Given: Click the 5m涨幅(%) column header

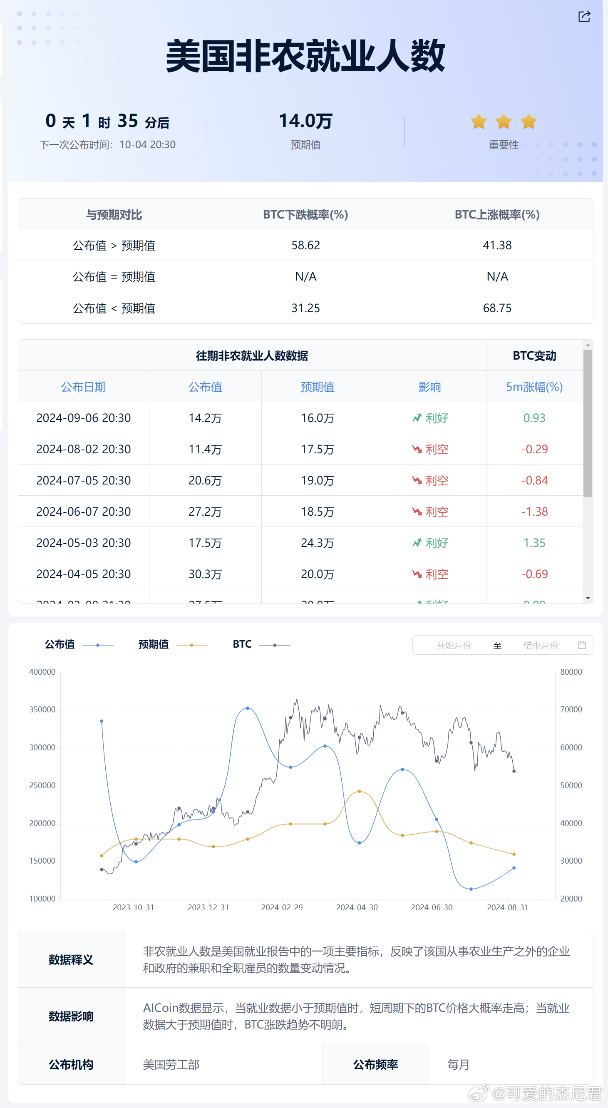Looking at the screenshot, I should pos(534,387).
